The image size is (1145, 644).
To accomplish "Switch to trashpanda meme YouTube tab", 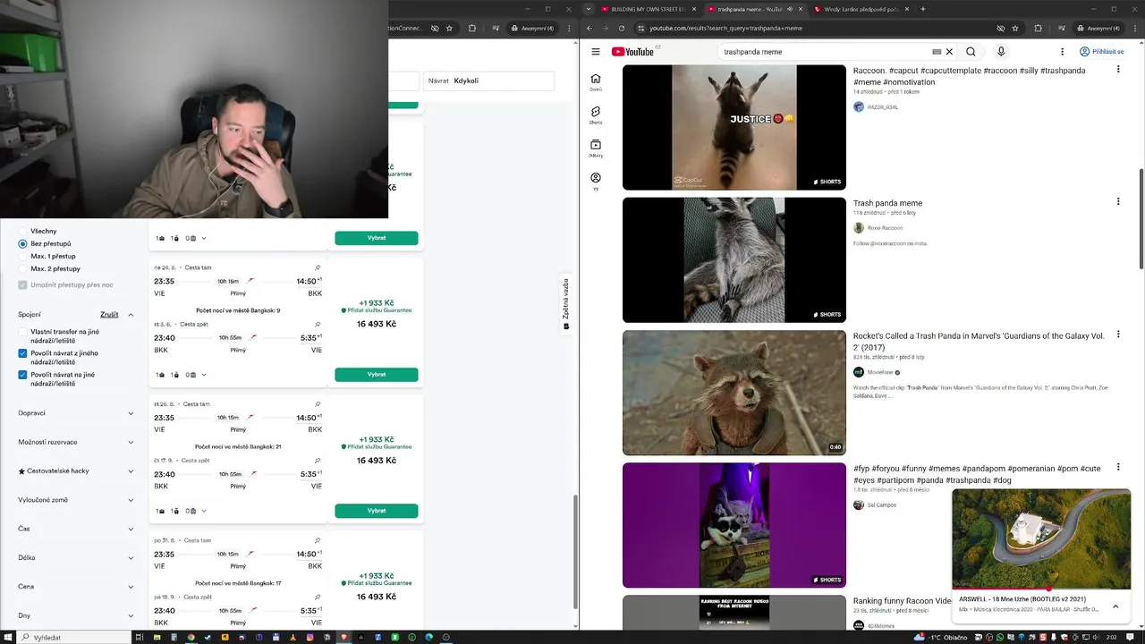I will pyautogui.click(x=753, y=9).
